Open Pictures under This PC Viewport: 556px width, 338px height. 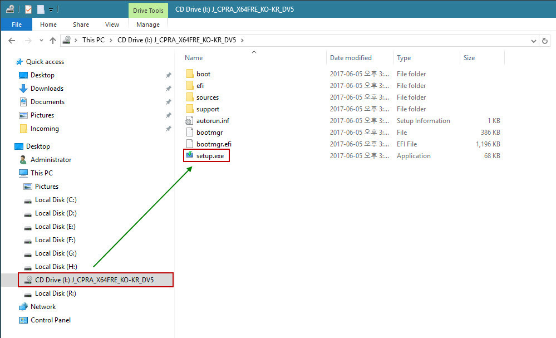point(46,187)
